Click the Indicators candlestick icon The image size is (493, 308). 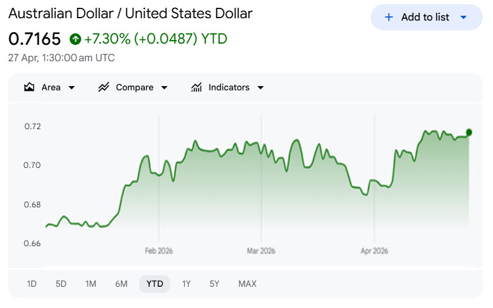[x=196, y=87]
